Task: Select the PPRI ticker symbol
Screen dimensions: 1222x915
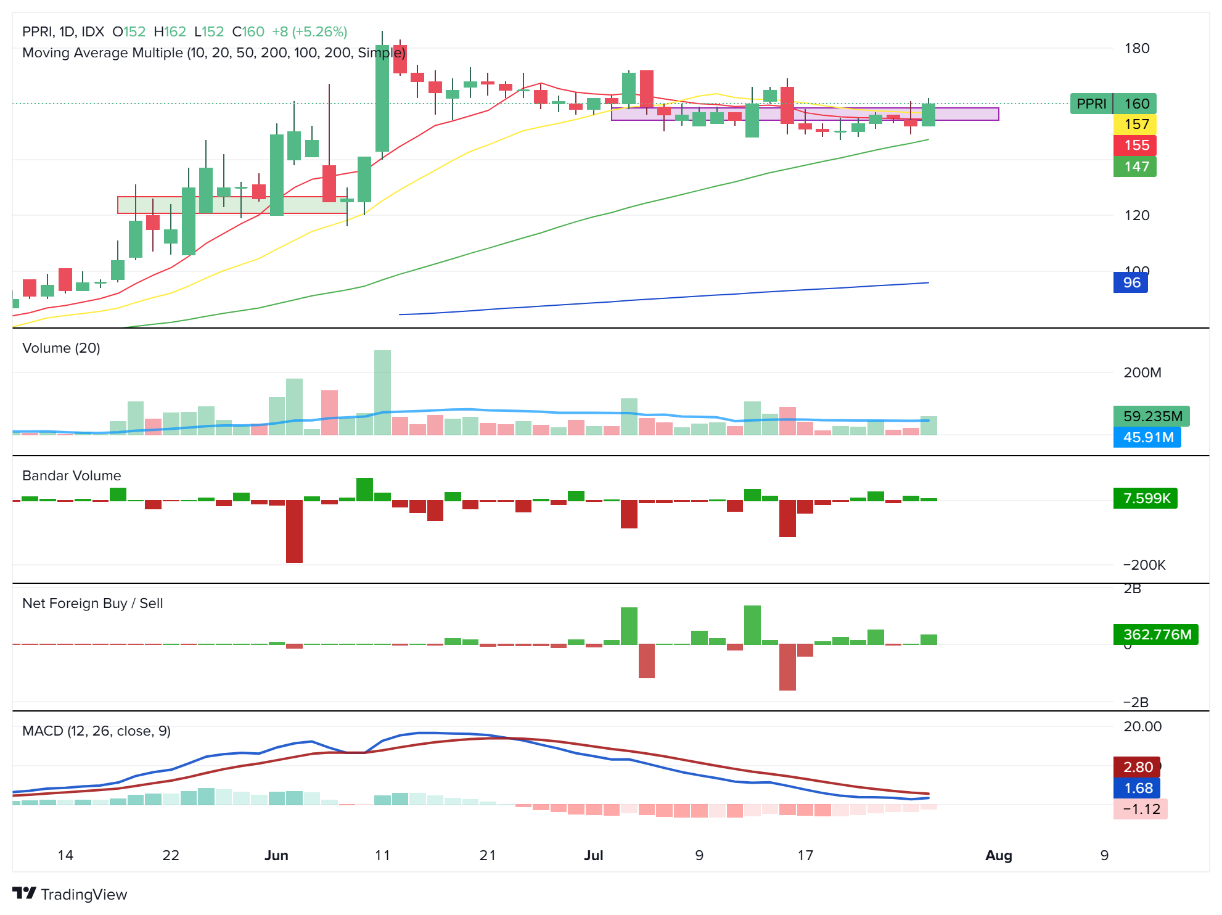Action: pos(36,31)
